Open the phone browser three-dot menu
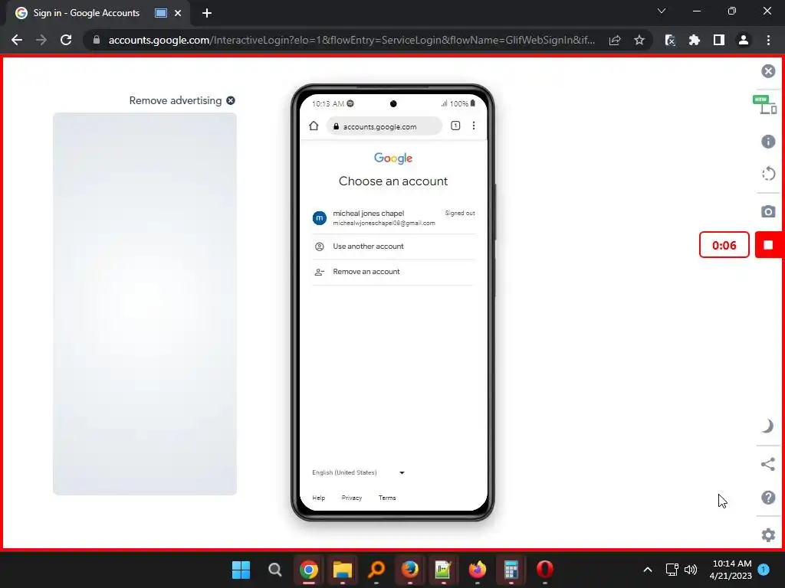 tap(474, 126)
